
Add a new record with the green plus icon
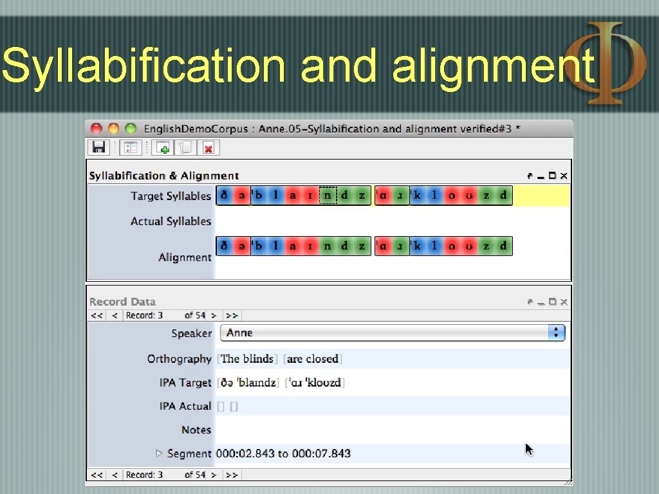pos(163,147)
